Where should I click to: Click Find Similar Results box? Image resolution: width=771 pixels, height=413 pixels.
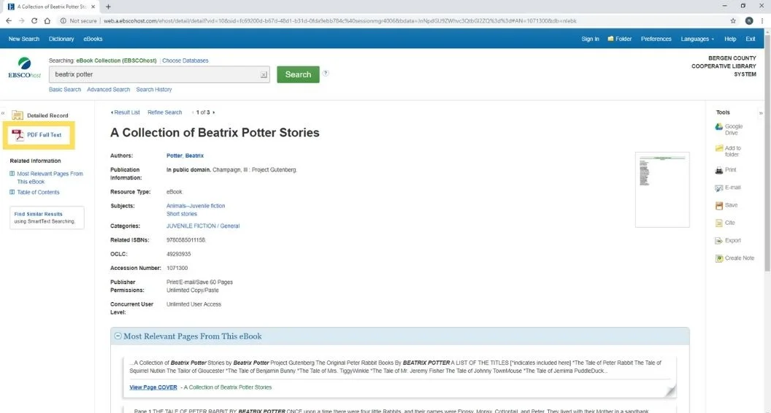coord(47,217)
